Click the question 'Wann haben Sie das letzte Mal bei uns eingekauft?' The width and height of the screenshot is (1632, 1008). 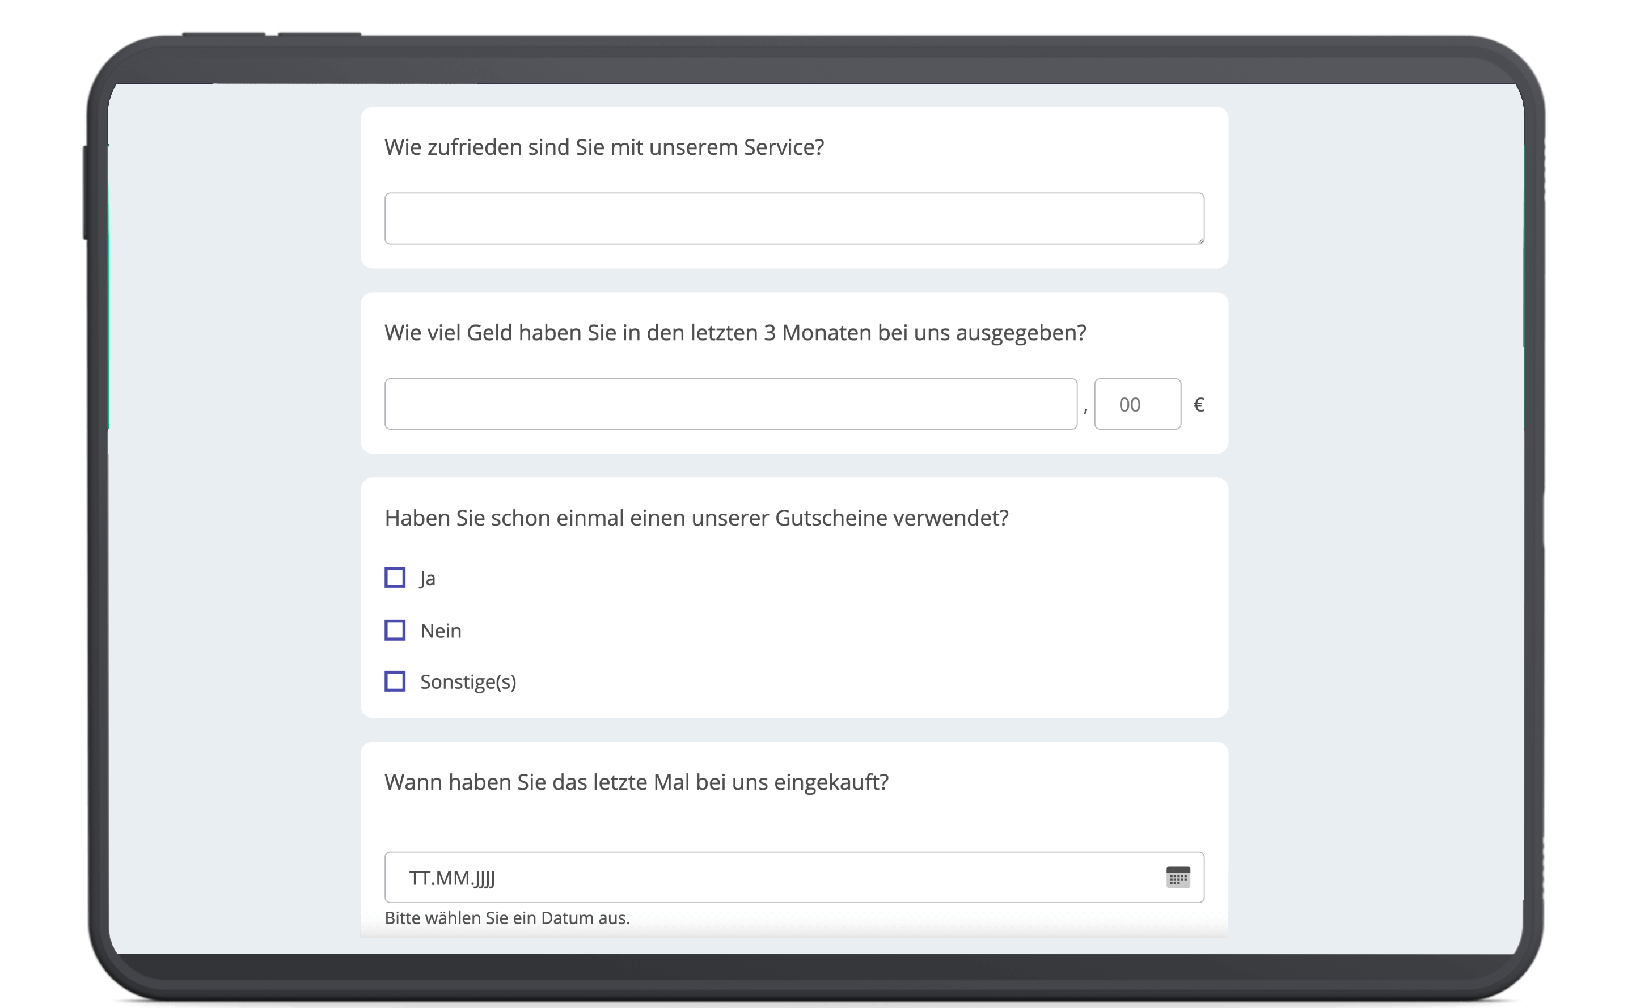coord(637,783)
